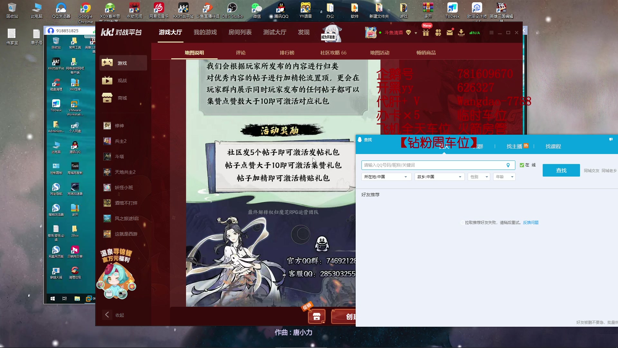The width and height of the screenshot is (618, 348).
Task: Open the download manager icon in KK header
Action: (461, 33)
